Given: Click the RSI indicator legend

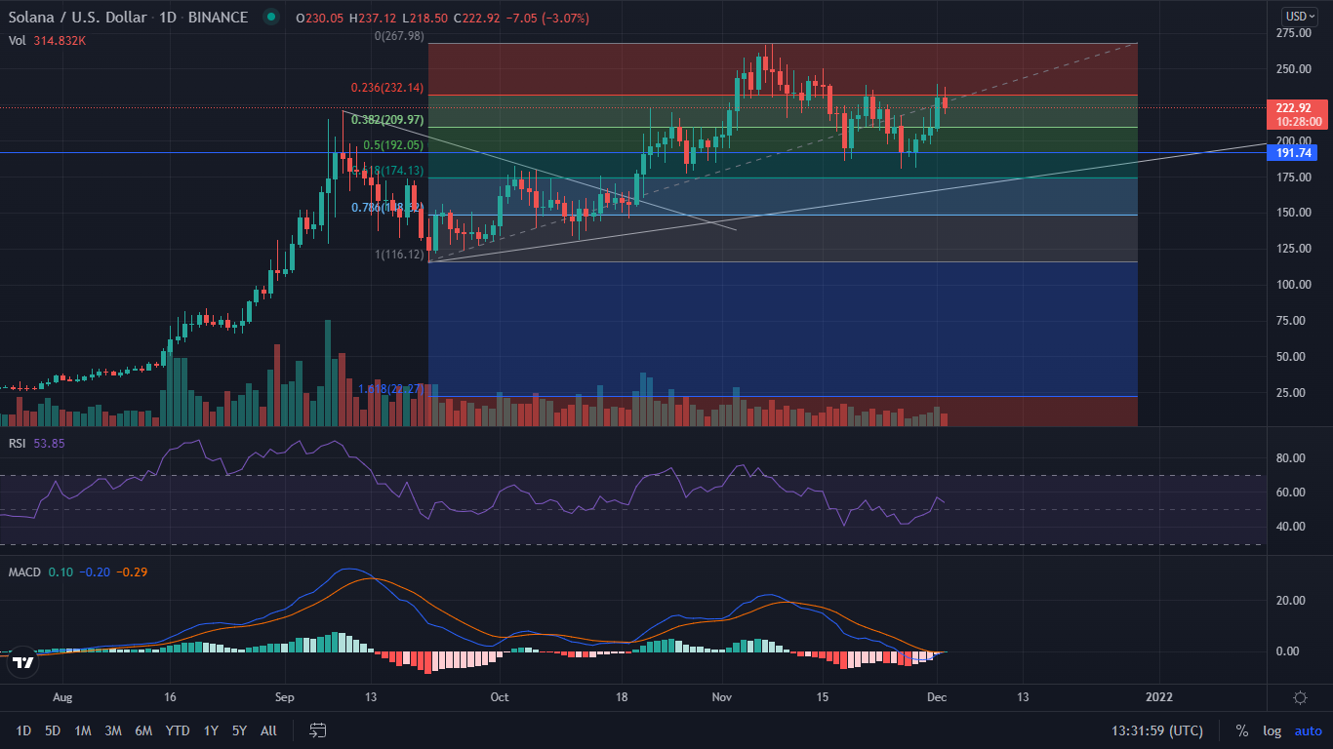Looking at the screenshot, I should click(x=18, y=444).
